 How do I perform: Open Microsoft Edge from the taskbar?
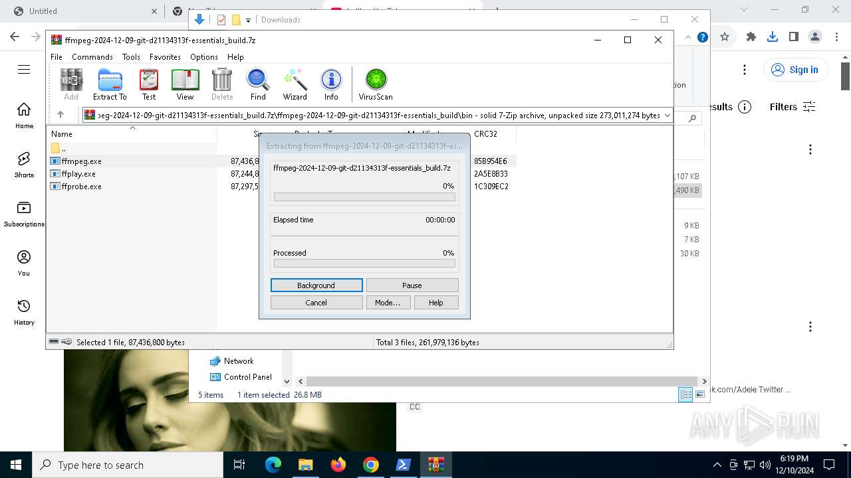273,465
